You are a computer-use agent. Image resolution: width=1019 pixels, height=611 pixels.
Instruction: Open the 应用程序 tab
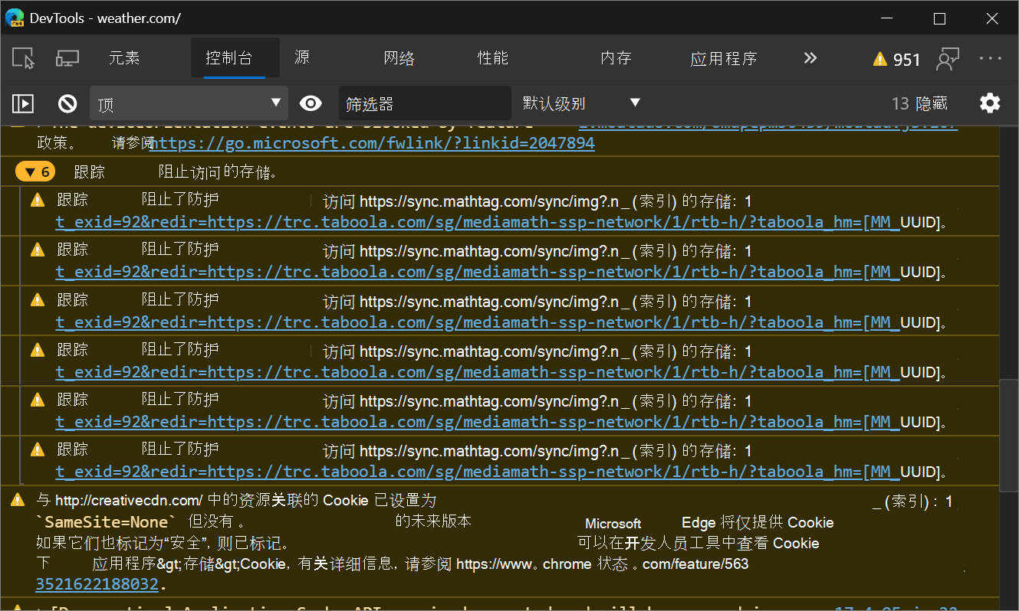724,58
